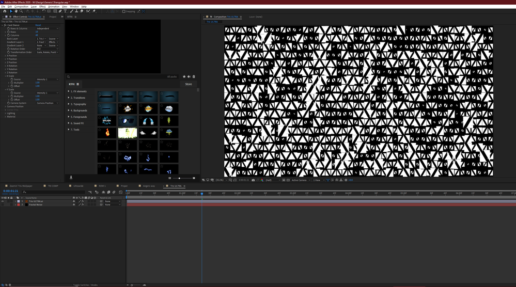Show the Fractal Noise layer eye
The width and height of the screenshot is (516, 287).
pyautogui.click(x=3, y=204)
